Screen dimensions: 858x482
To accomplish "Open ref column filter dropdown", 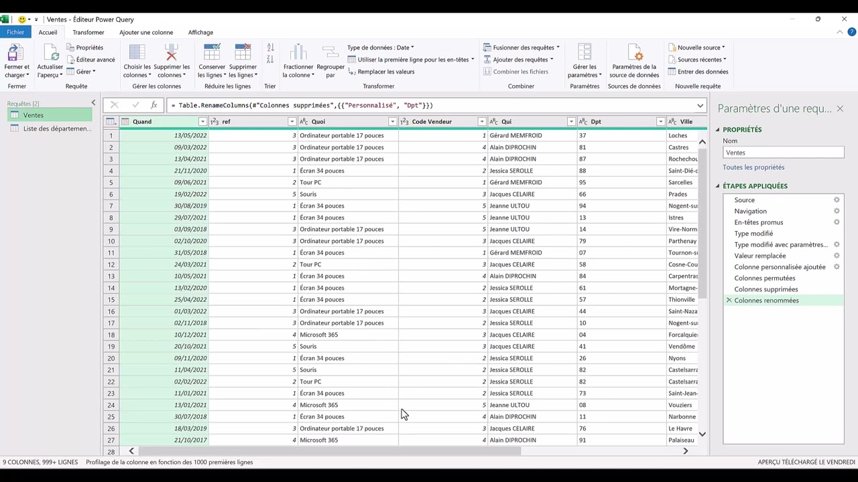I will click(x=292, y=122).
